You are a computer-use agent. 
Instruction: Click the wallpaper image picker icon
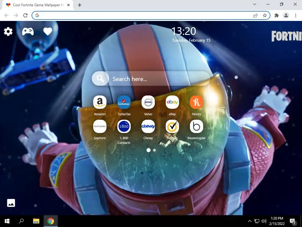click(11, 203)
